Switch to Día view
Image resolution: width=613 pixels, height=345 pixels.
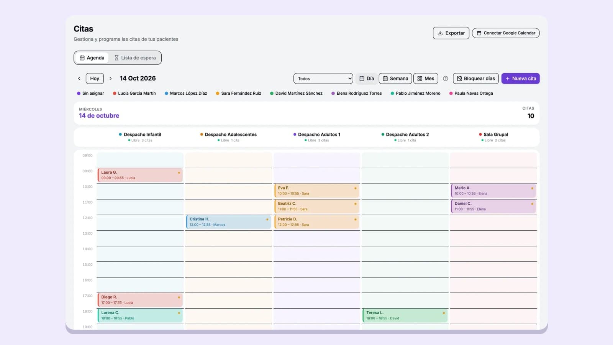(367, 79)
